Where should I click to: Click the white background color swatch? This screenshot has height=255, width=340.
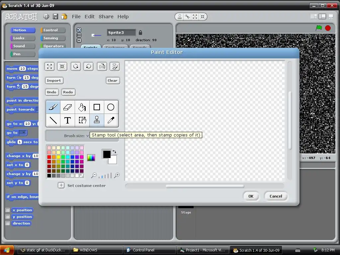pyautogui.click(x=114, y=160)
